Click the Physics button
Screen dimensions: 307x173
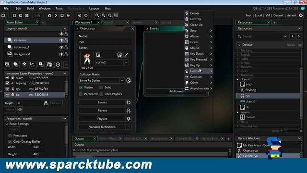(x=102, y=119)
